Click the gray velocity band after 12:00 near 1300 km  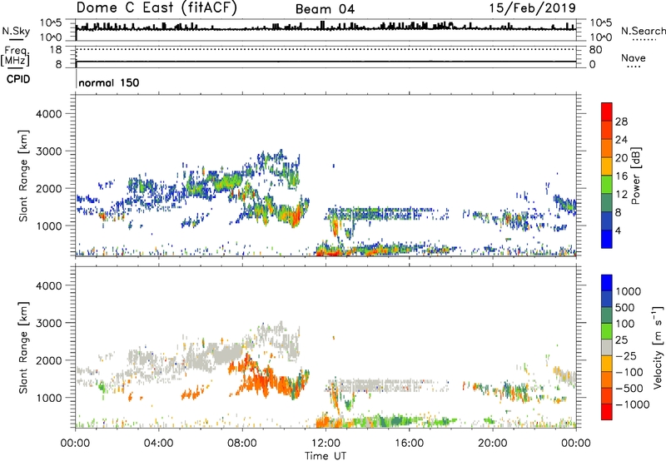coord(386,385)
